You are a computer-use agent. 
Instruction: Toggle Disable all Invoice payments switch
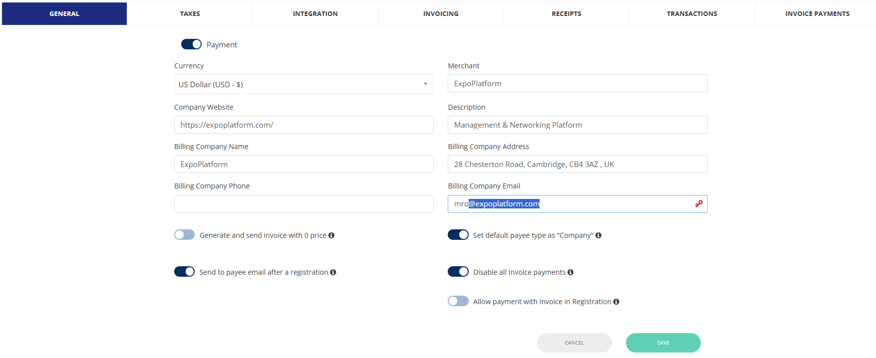(x=458, y=272)
